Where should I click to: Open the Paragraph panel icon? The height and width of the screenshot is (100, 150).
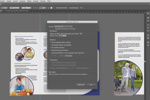click(148, 28)
